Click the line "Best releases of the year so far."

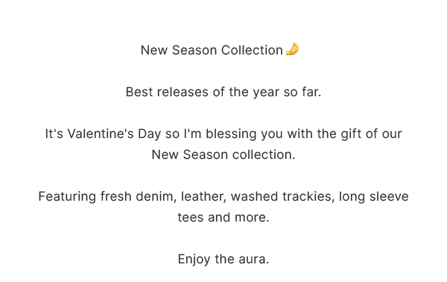223,92
